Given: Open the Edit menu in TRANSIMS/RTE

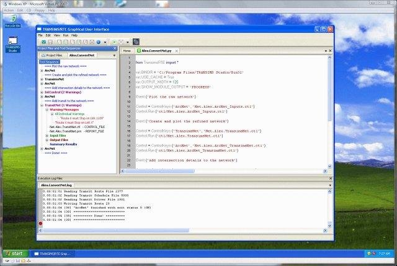Looking at the screenshot, I should point(48,35).
